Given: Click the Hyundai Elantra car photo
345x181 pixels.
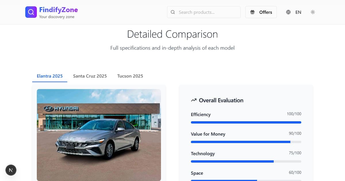Looking at the screenshot, I should click(99, 135).
